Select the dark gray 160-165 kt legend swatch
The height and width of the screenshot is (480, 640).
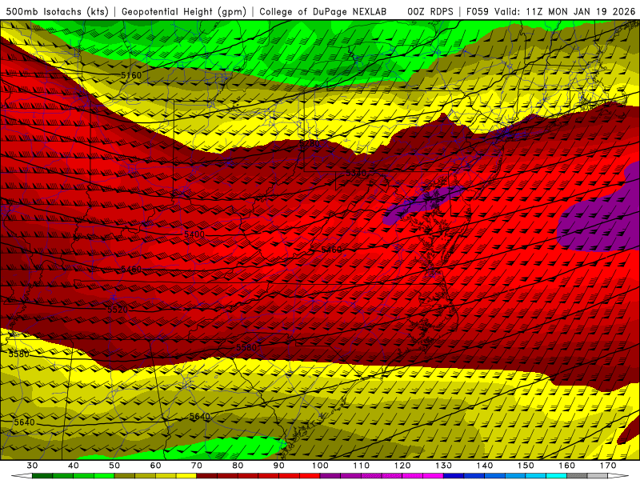pos(577,476)
